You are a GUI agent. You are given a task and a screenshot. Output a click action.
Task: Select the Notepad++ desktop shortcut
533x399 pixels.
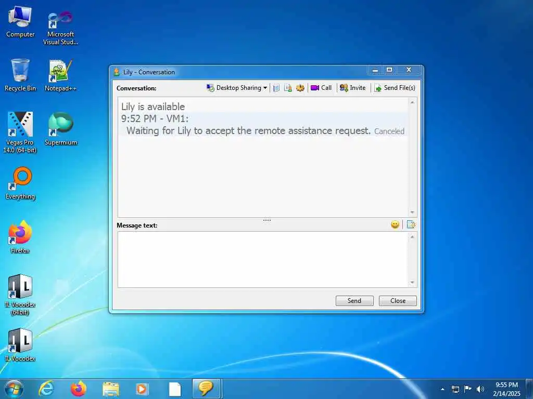tap(60, 75)
